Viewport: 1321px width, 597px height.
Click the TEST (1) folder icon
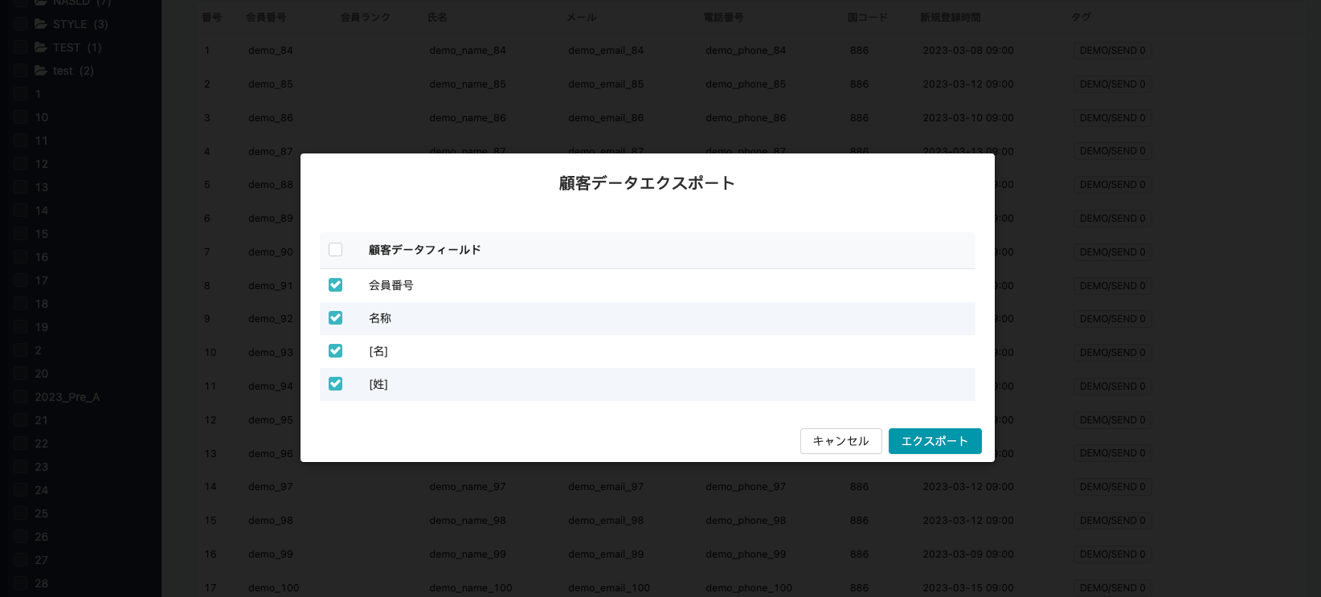pyautogui.click(x=41, y=47)
